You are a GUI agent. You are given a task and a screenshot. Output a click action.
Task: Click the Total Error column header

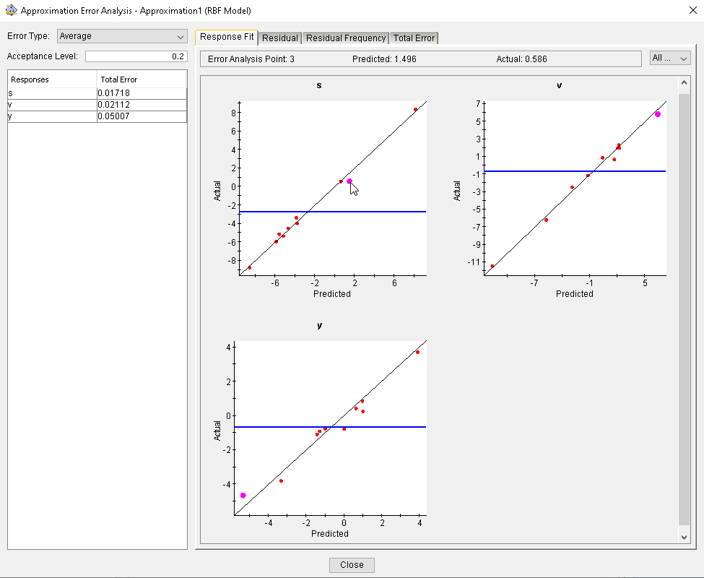[x=142, y=79]
